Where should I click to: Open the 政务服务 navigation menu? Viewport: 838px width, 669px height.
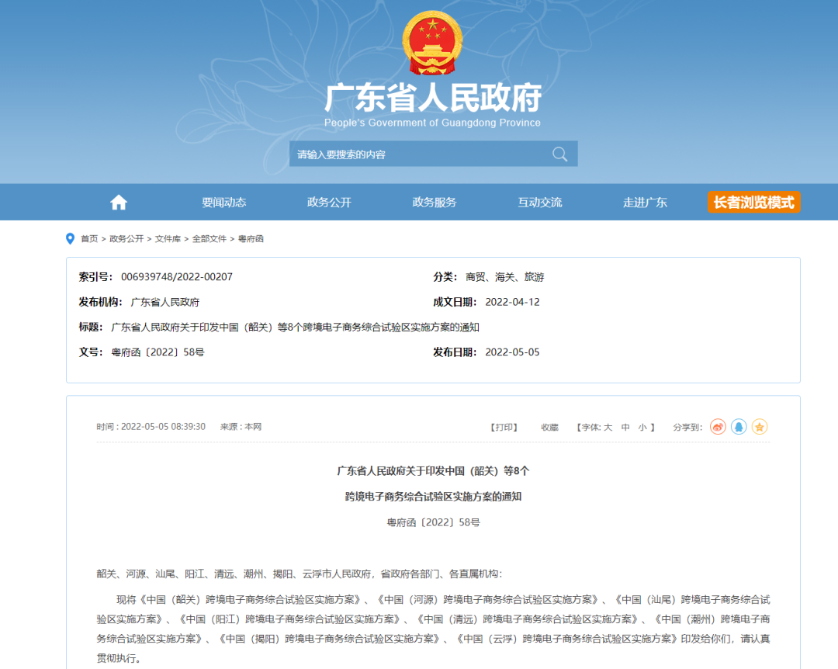(435, 203)
